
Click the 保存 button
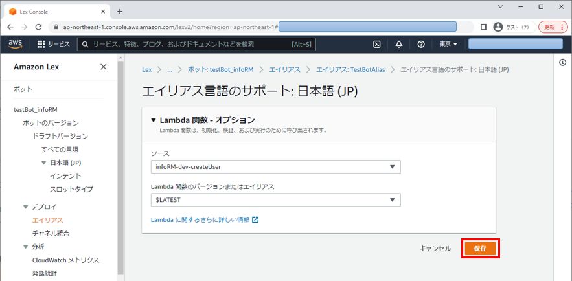481,249
